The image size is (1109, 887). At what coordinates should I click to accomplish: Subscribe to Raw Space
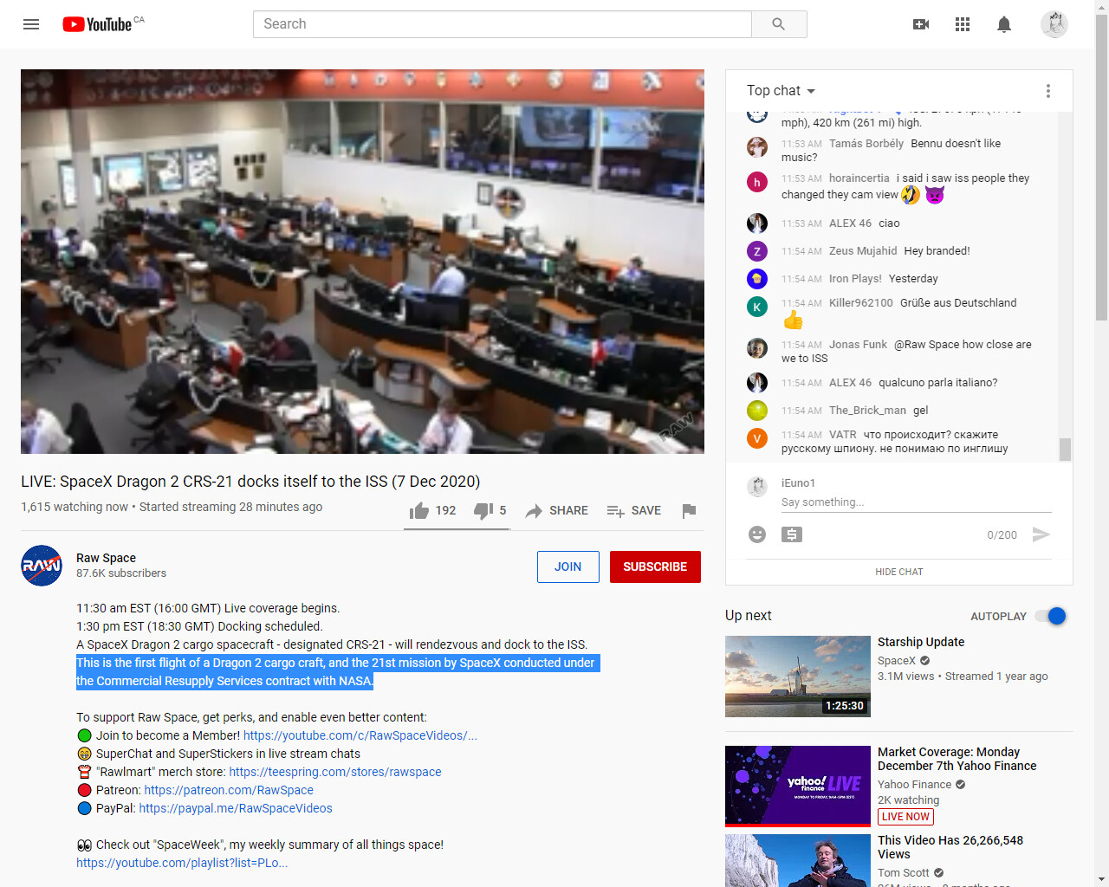pyautogui.click(x=655, y=567)
